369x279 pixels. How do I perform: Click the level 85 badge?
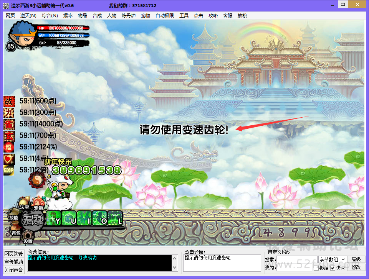11,46
